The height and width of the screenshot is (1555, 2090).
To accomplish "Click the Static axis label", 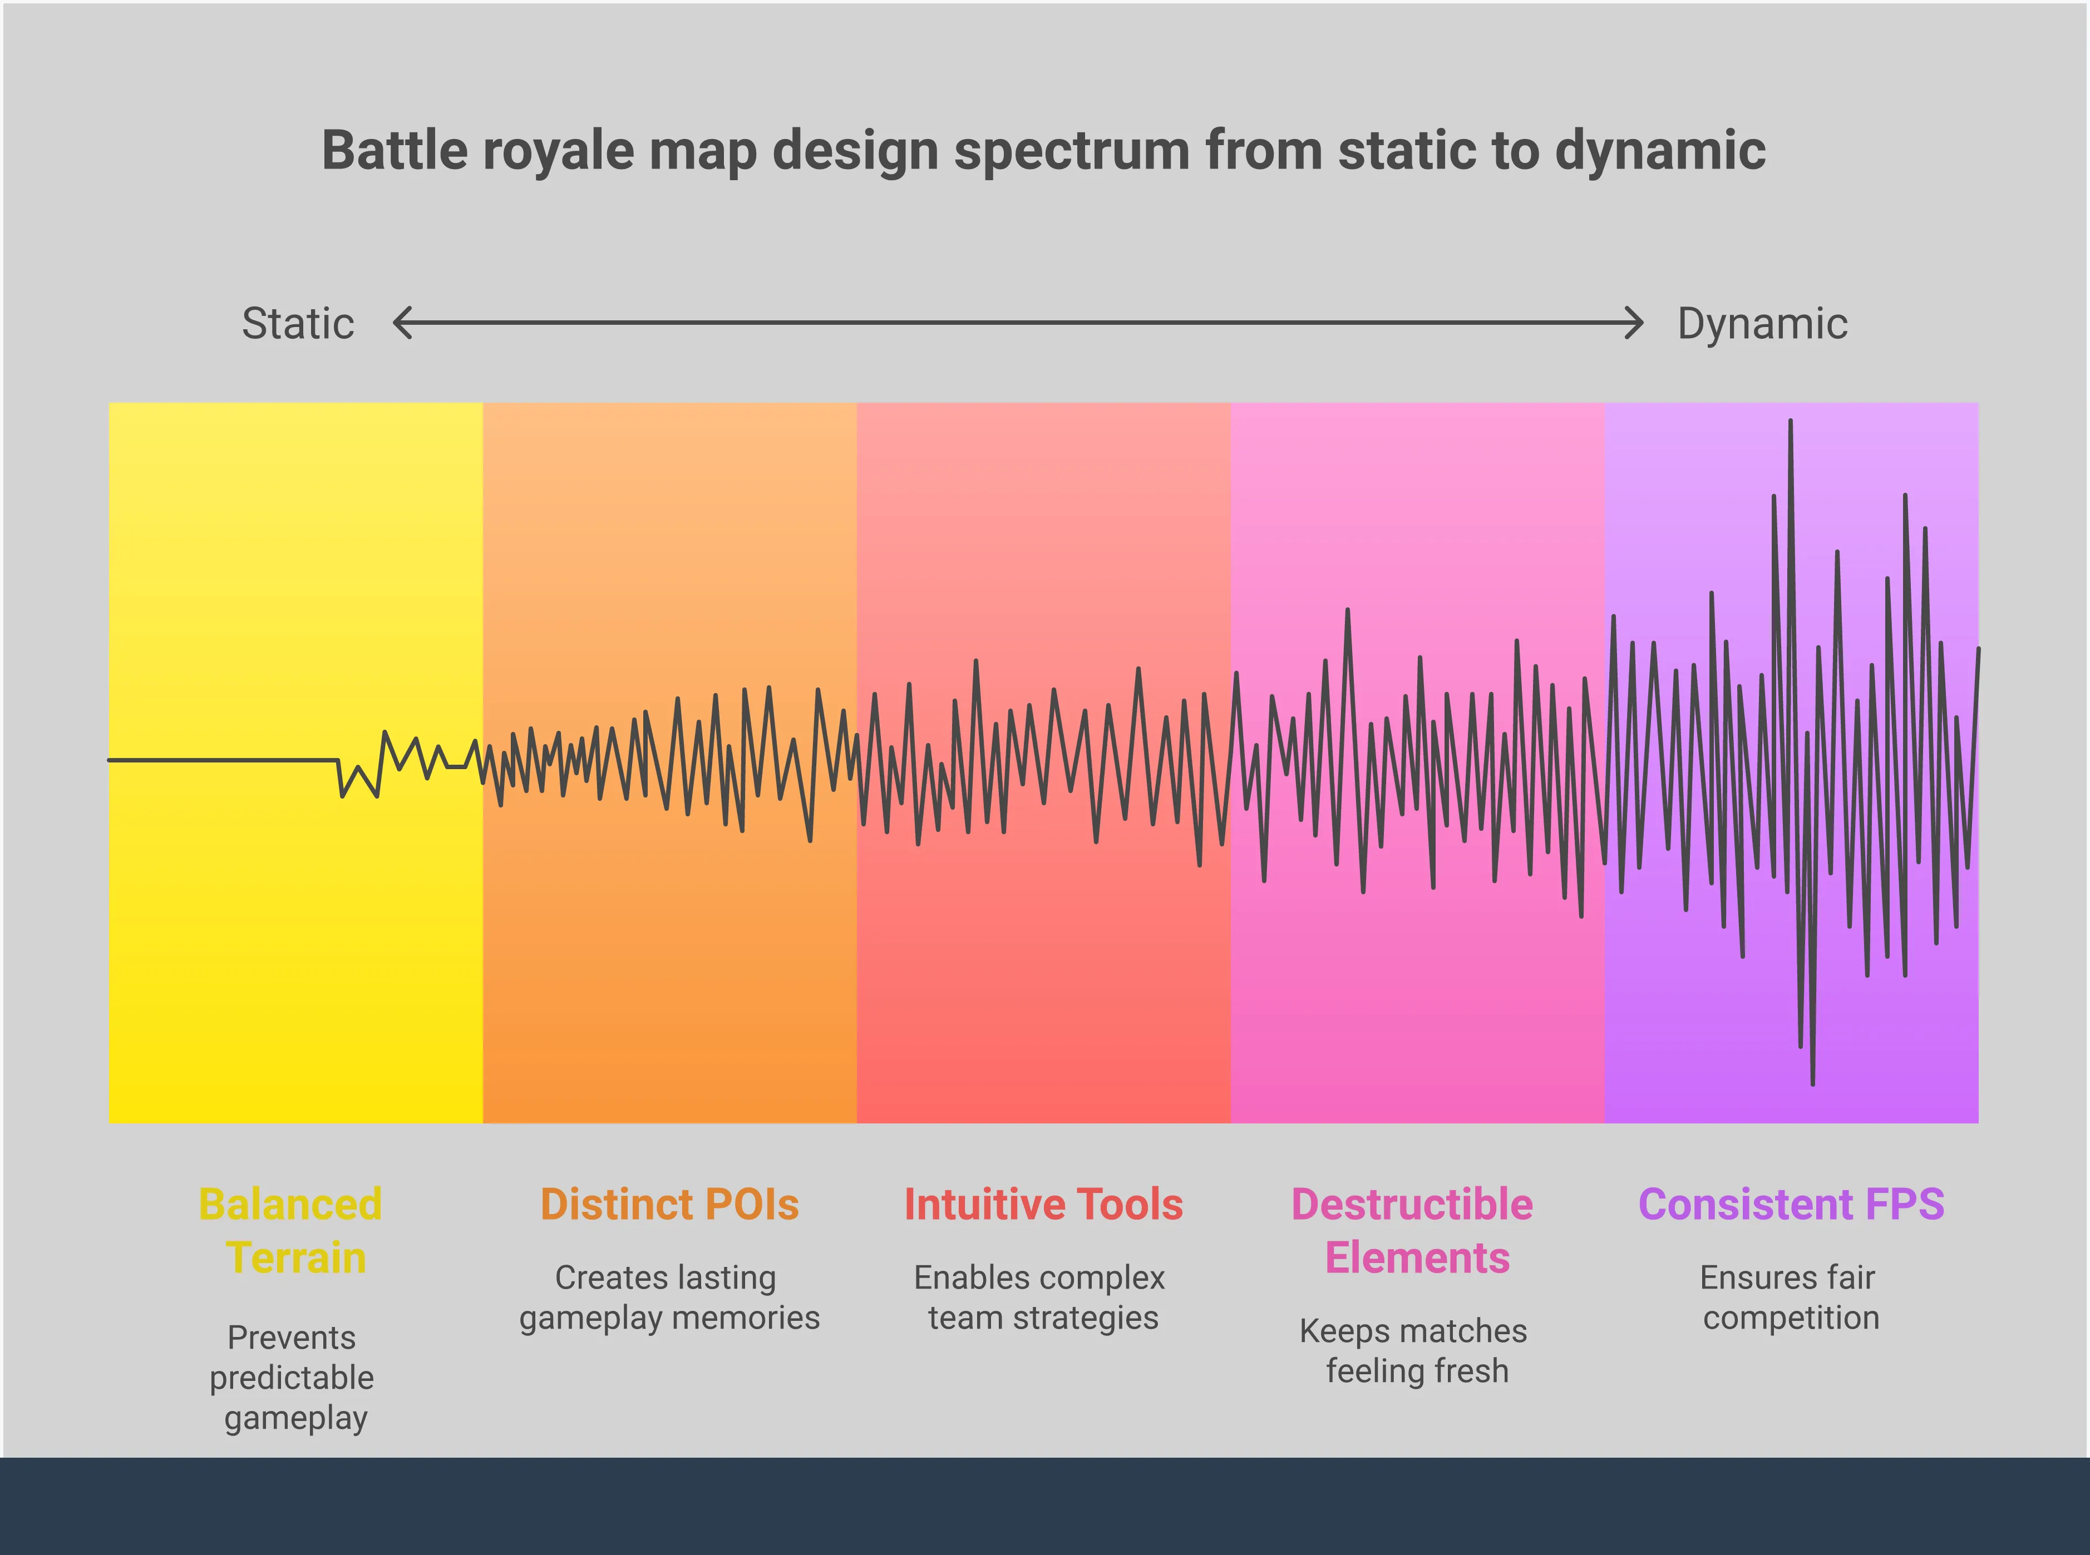I will click(x=298, y=324).
